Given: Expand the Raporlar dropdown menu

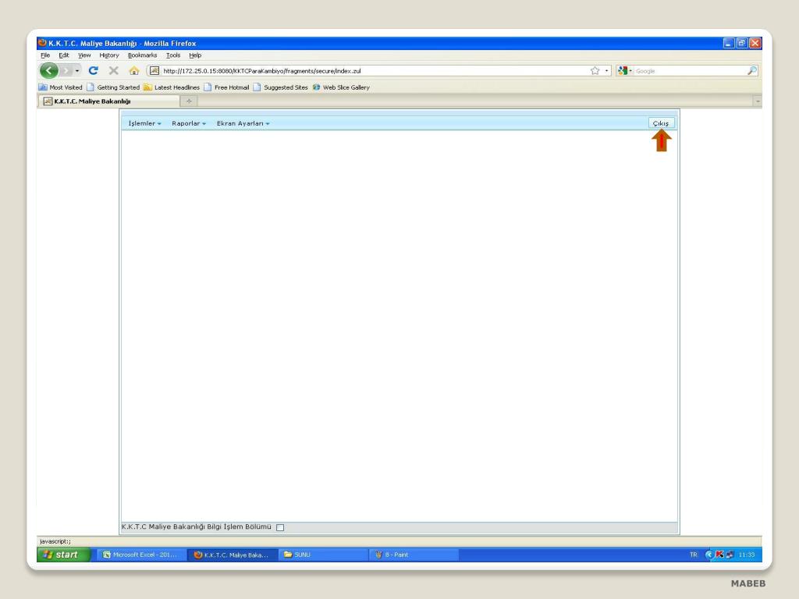Looking at the screenshot, I should click(189, 123).
